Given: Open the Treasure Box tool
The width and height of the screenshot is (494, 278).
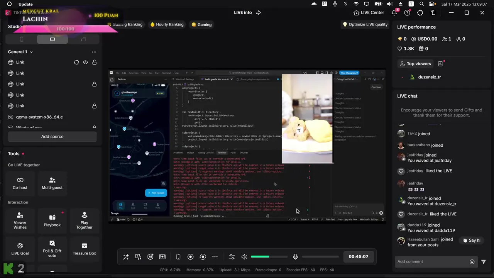Looking at the screenshot, I should click(84, 249).
